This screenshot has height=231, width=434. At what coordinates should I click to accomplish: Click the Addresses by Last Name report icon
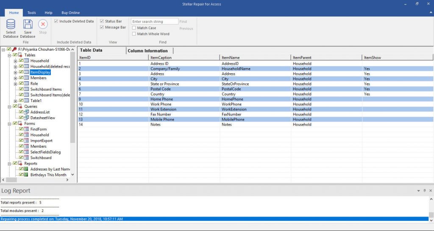(26, 169)
